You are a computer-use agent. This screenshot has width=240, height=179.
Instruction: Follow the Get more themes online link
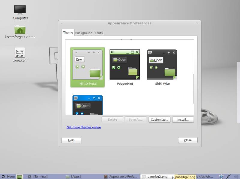tap(84, 127)
